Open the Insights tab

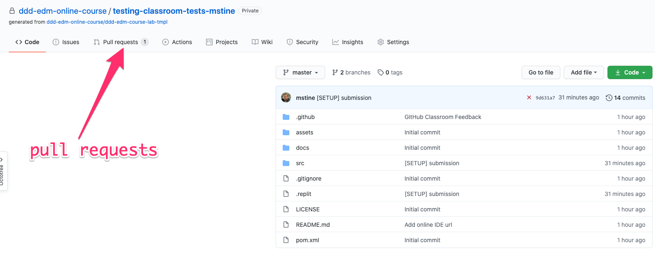(x=348, y=42)
